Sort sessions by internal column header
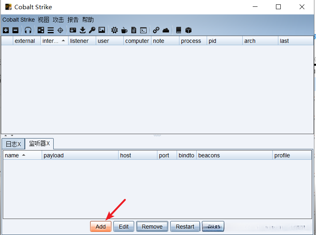 [54, 41]
